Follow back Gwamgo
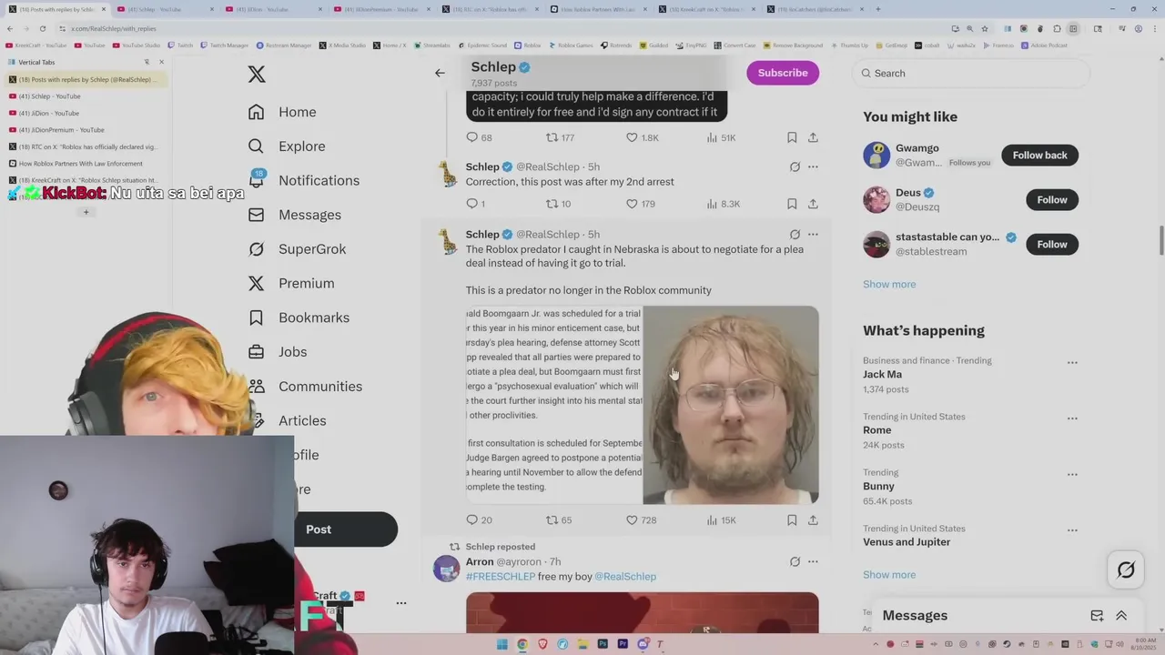Image resolution: width=1165 pixels, height=655 pixels. 1039,155
